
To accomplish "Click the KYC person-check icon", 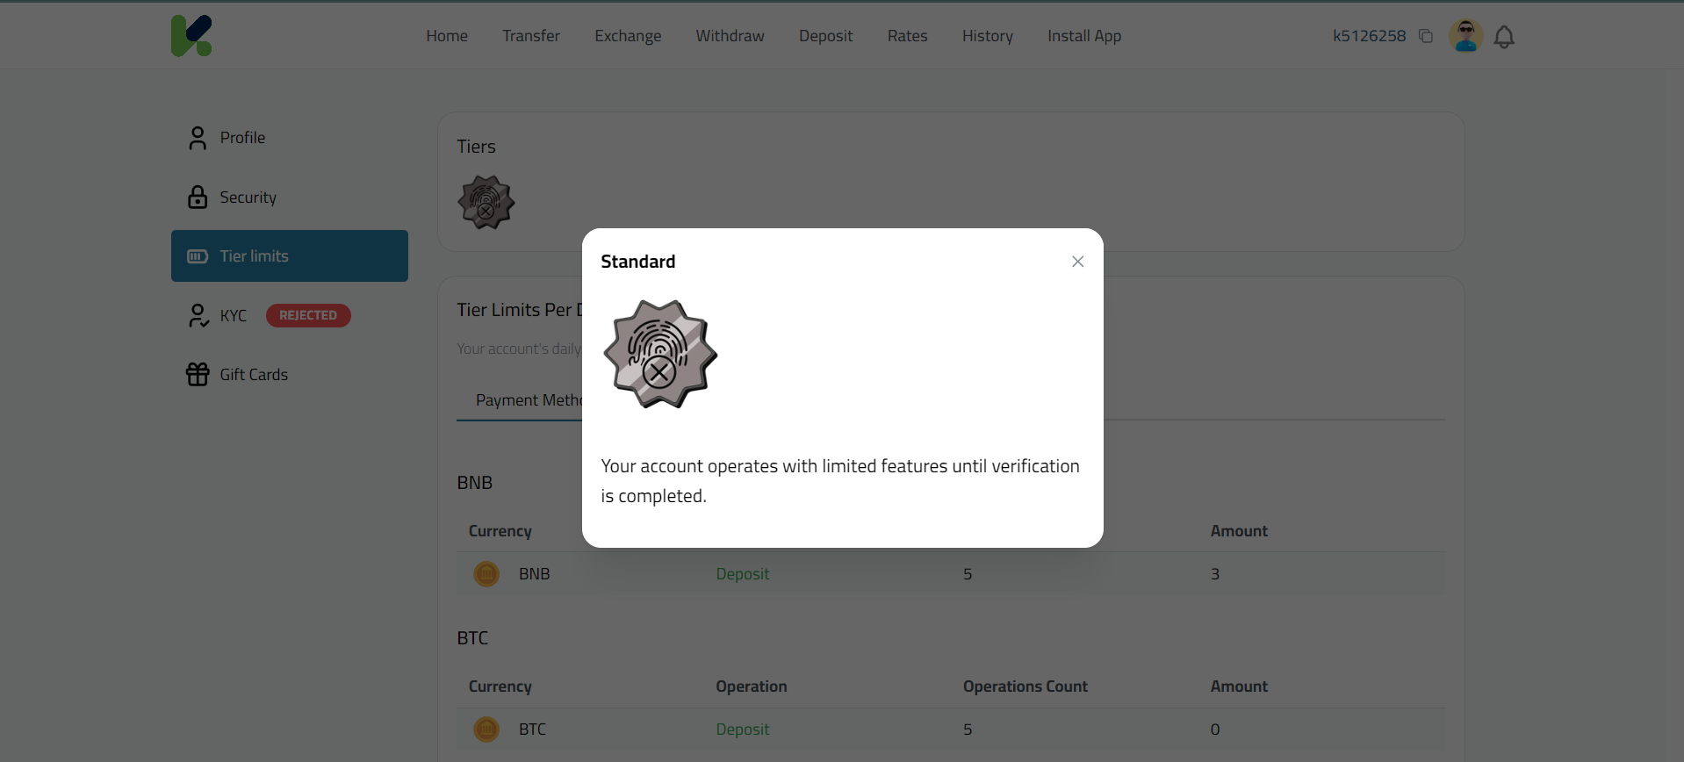I will point(198,315).
